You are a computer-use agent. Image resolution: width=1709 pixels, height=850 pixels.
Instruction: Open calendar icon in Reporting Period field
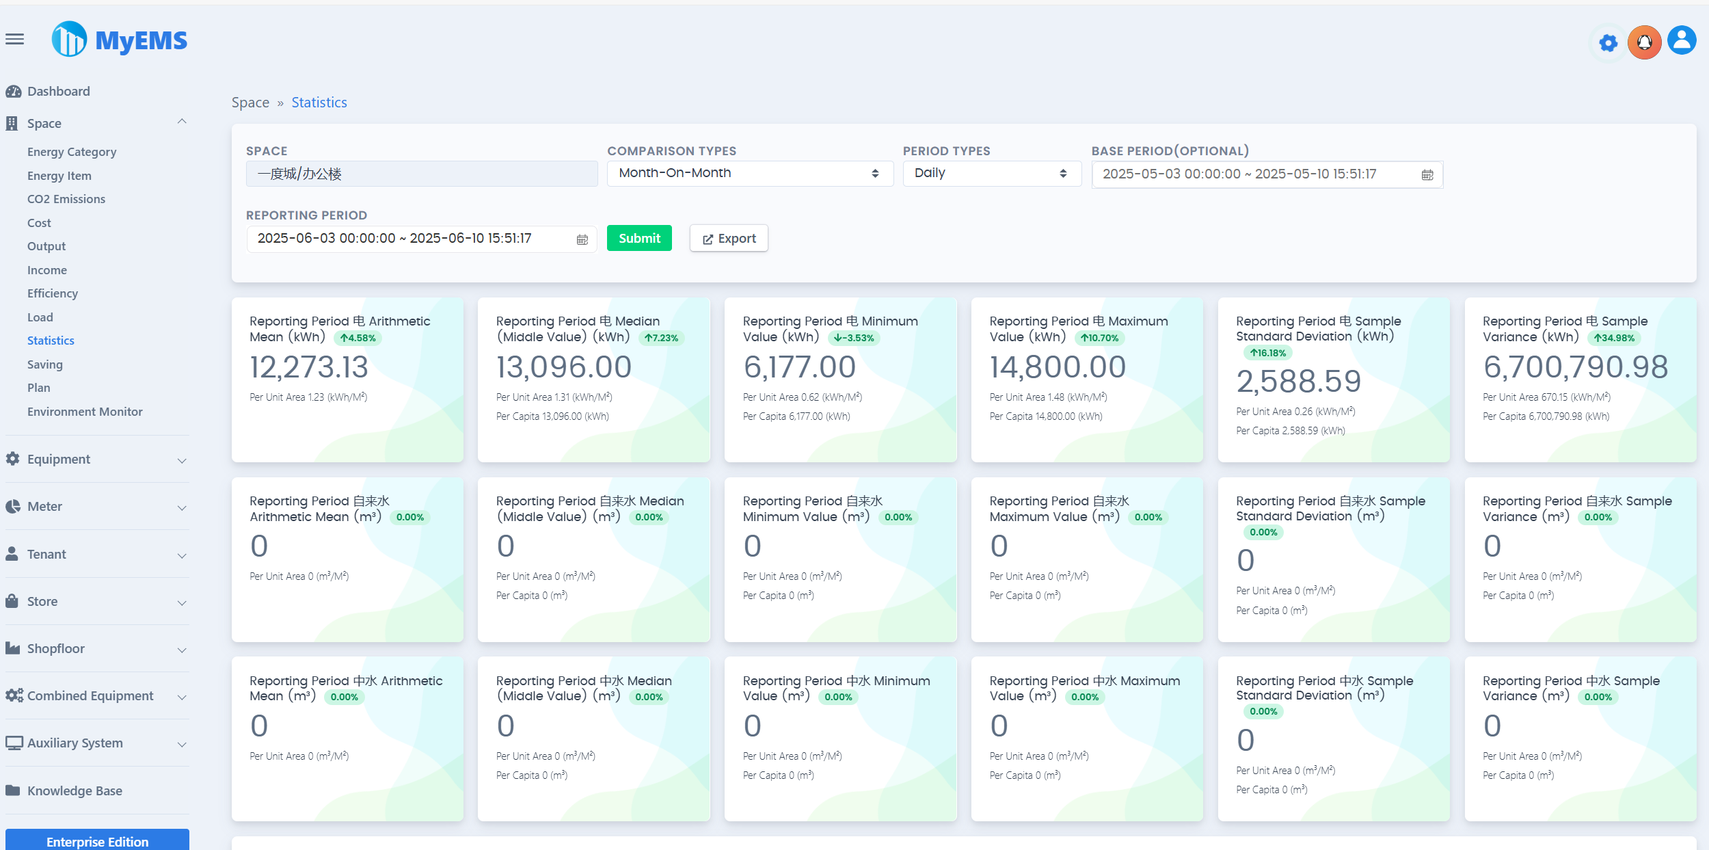582,239
